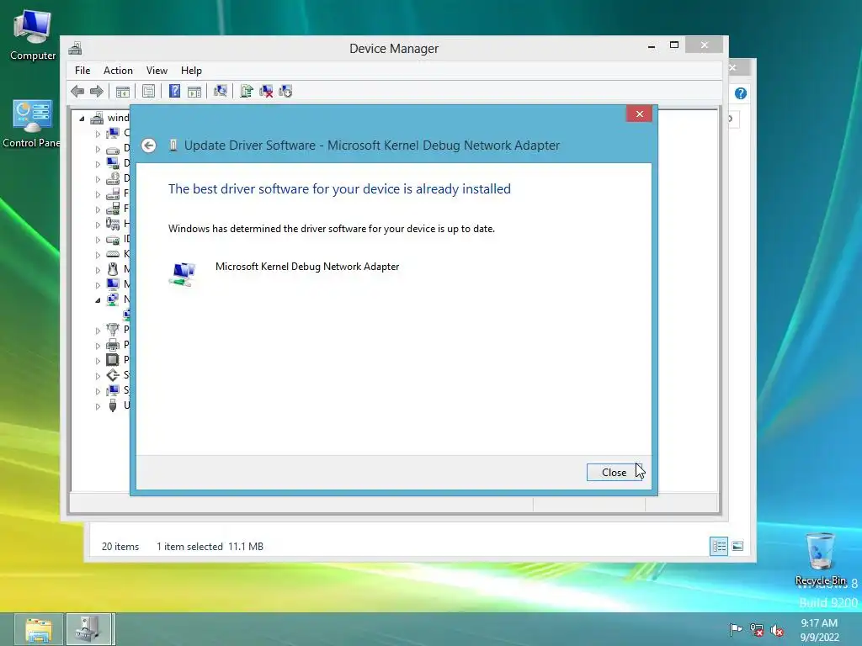Open the View menu

157,71
